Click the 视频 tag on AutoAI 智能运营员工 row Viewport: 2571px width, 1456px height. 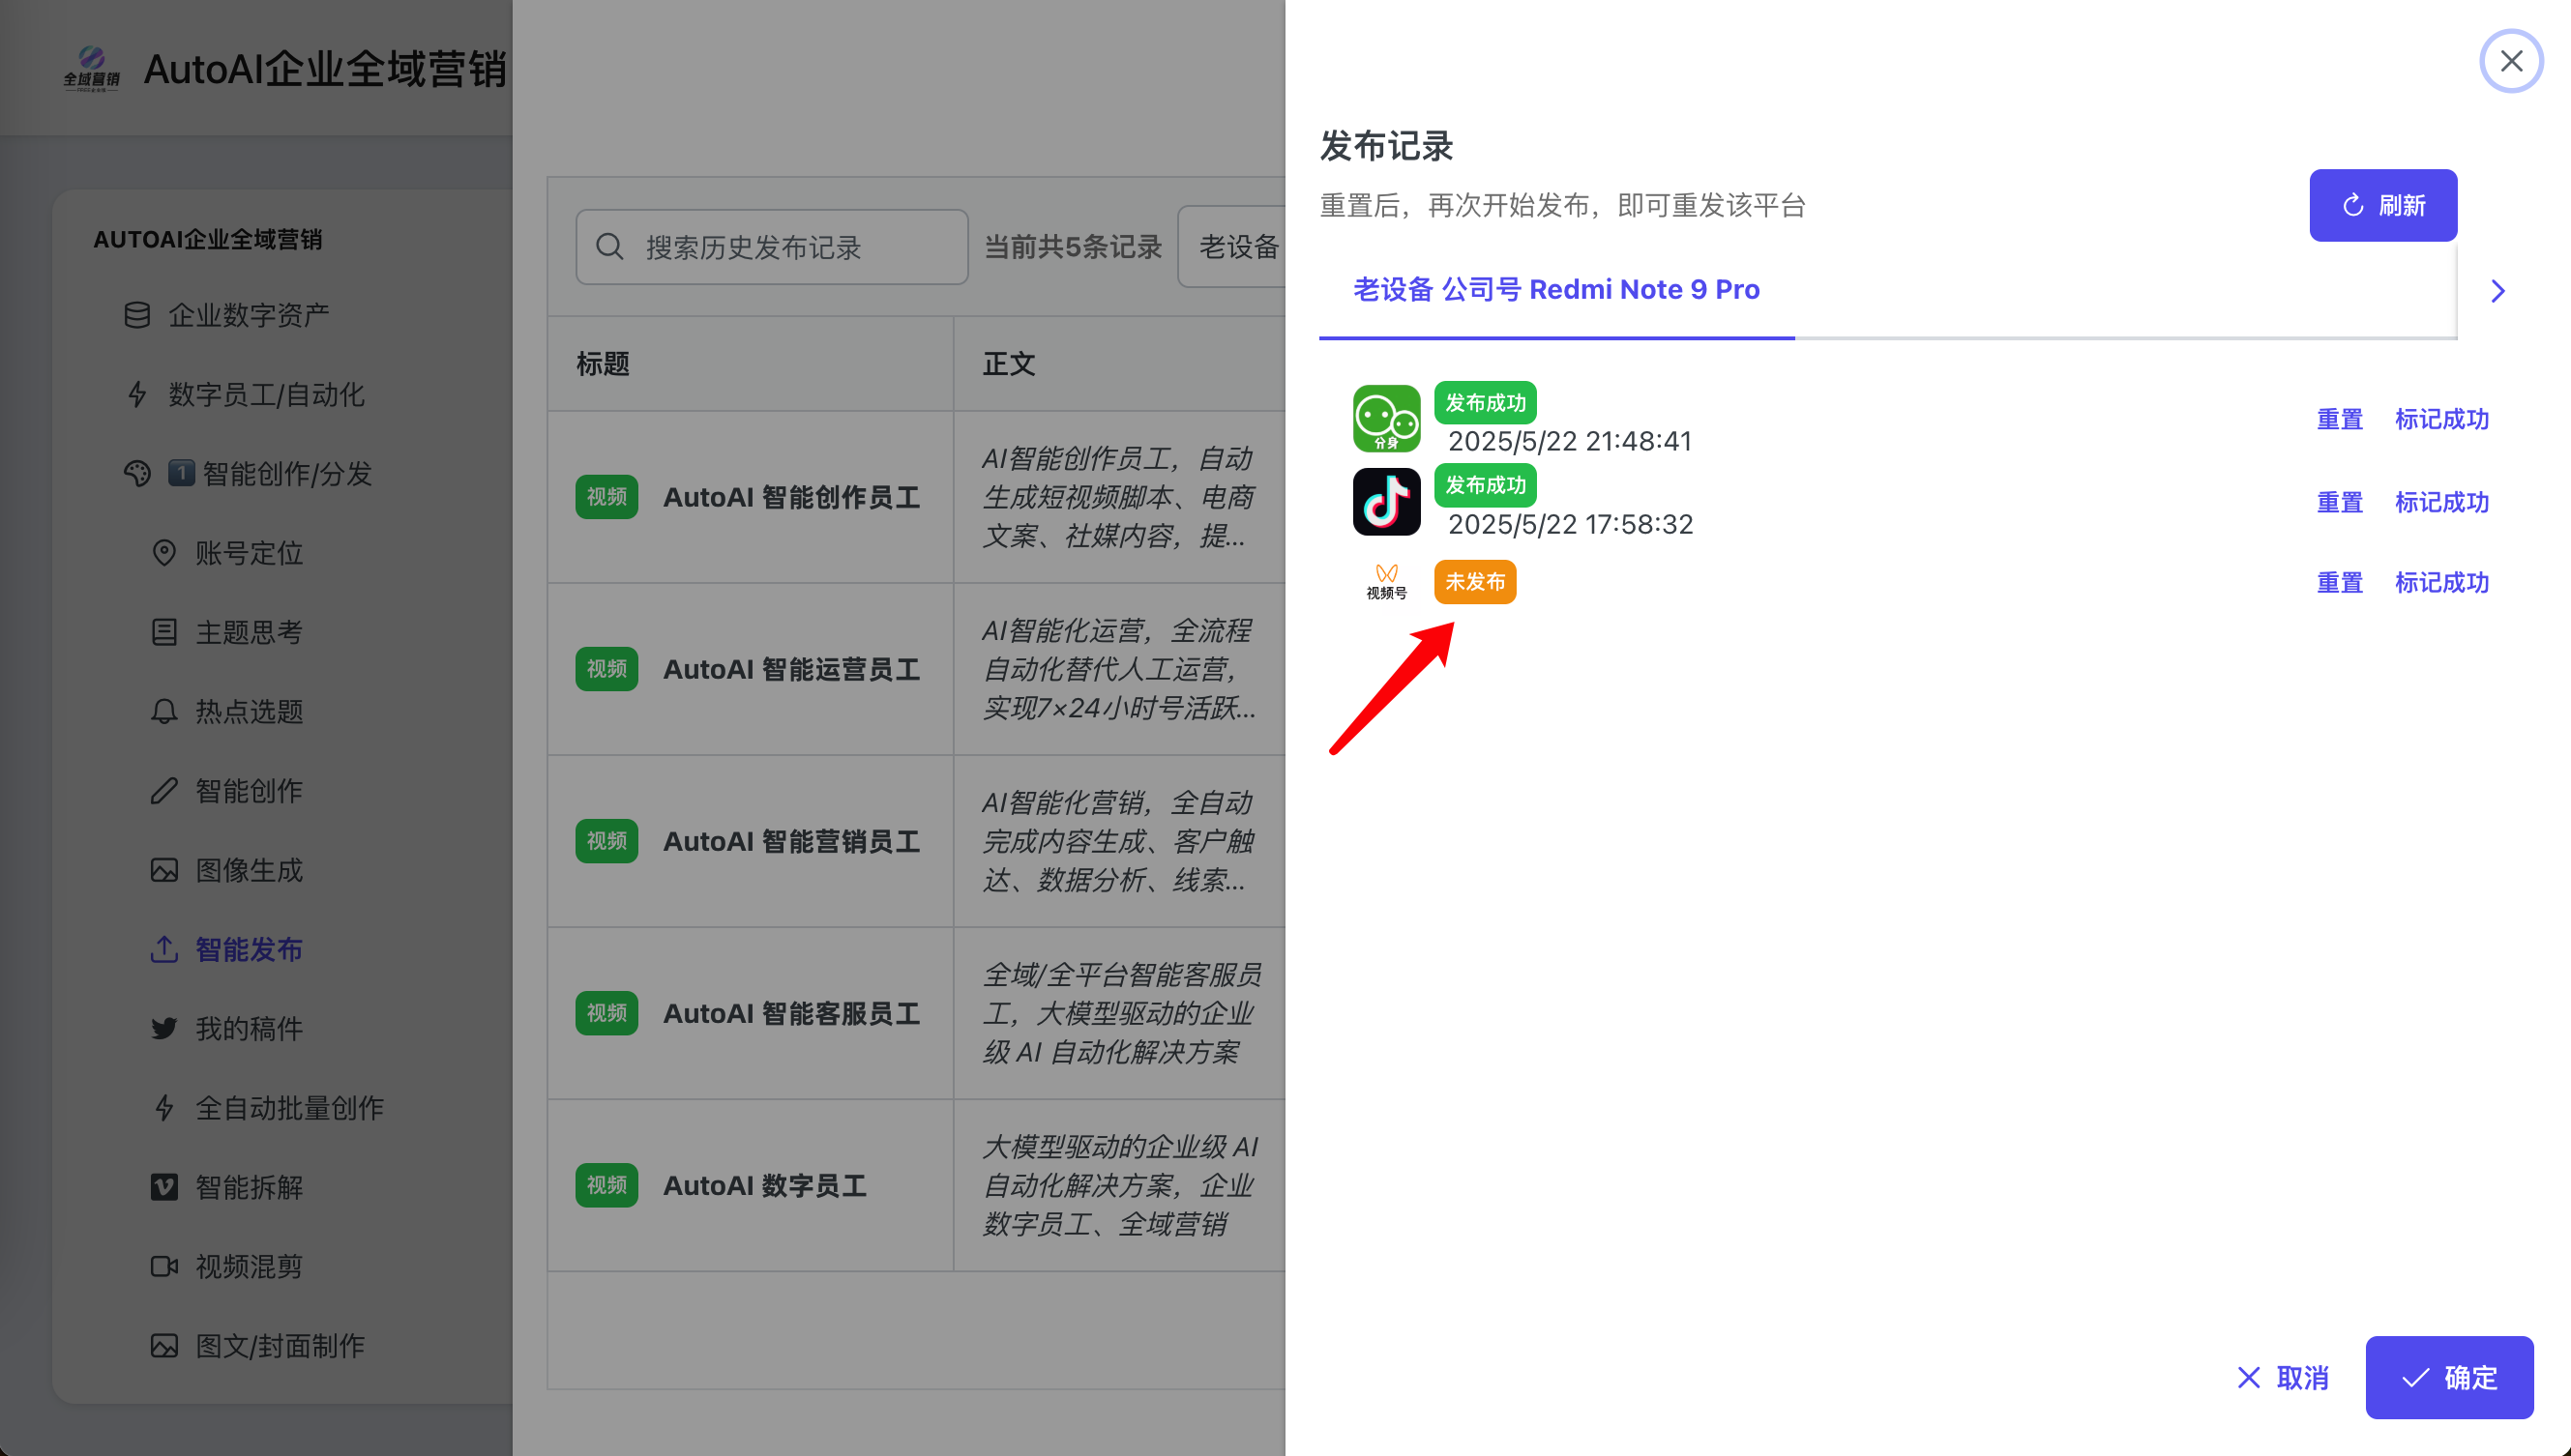point(606,669)
